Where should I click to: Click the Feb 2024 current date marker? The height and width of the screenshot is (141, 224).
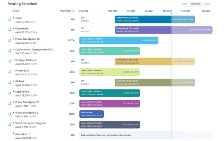click(171, 13)
